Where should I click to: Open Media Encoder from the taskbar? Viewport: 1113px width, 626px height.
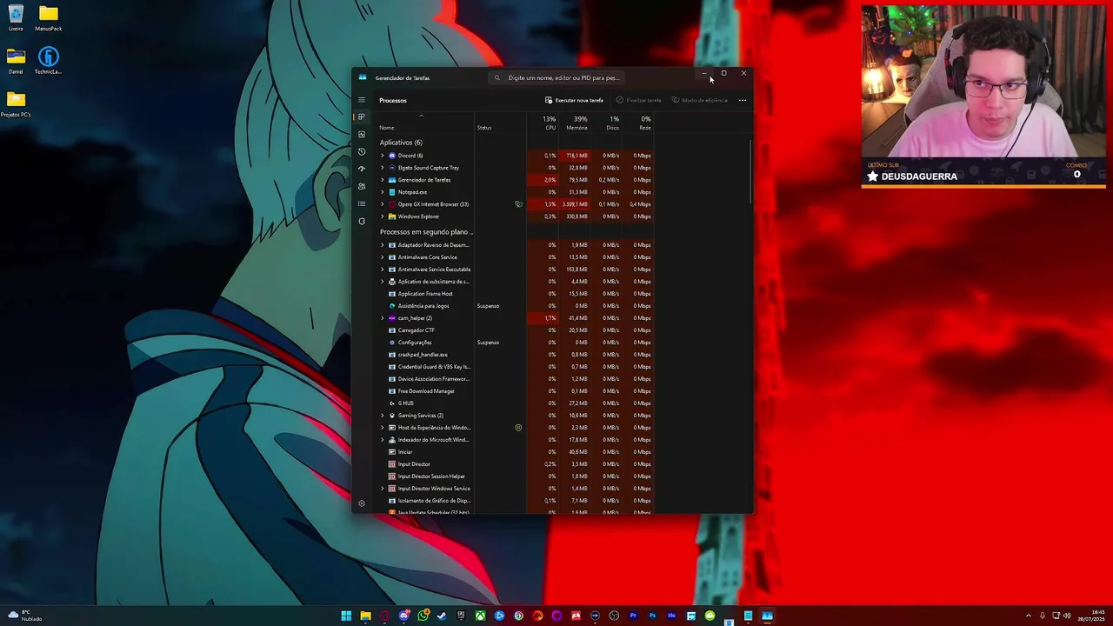pyautogui.click(x=671, y=616)
